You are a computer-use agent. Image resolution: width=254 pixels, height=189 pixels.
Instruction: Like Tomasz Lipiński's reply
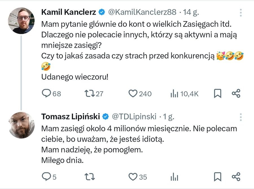click(133, 177)
